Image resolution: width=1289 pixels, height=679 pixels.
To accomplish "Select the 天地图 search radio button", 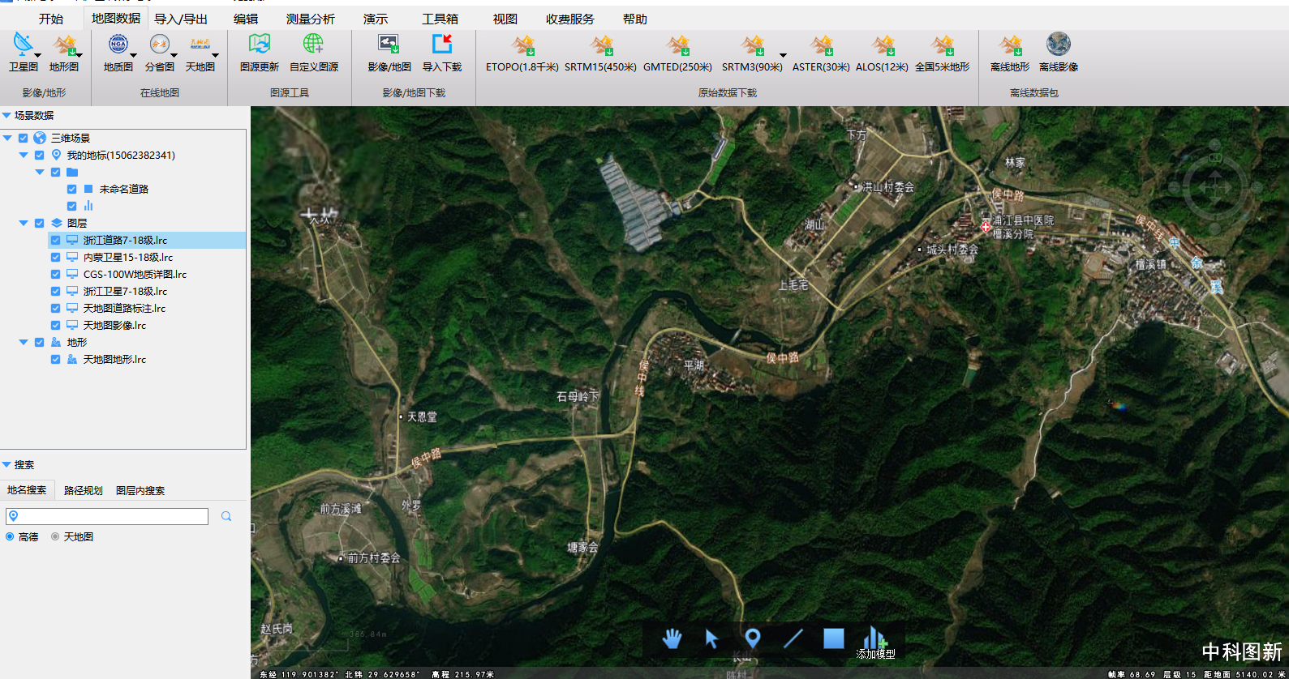I will [x=55, y=536].
